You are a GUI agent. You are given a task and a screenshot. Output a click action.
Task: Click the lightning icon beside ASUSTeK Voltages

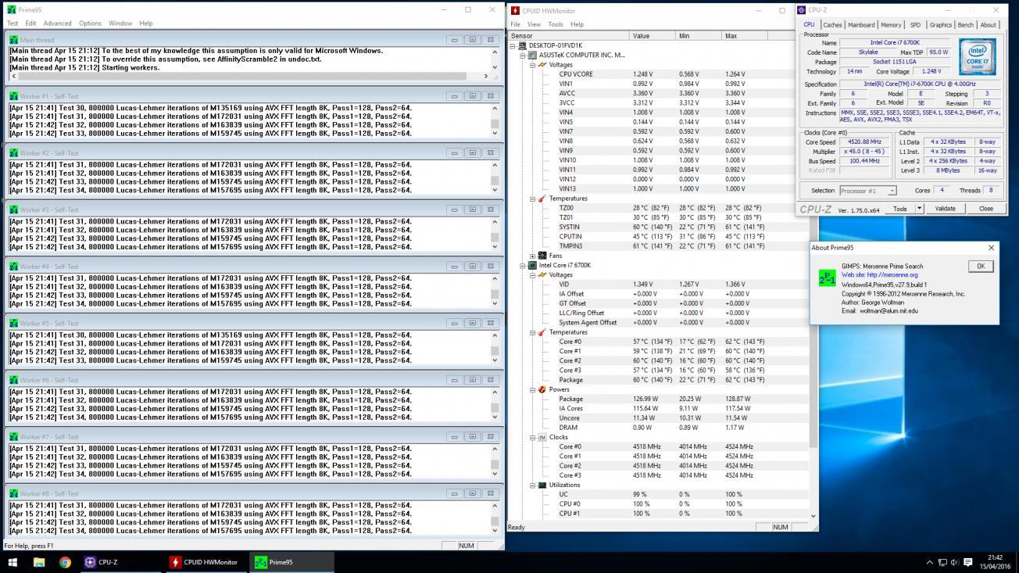coord(542,65)
